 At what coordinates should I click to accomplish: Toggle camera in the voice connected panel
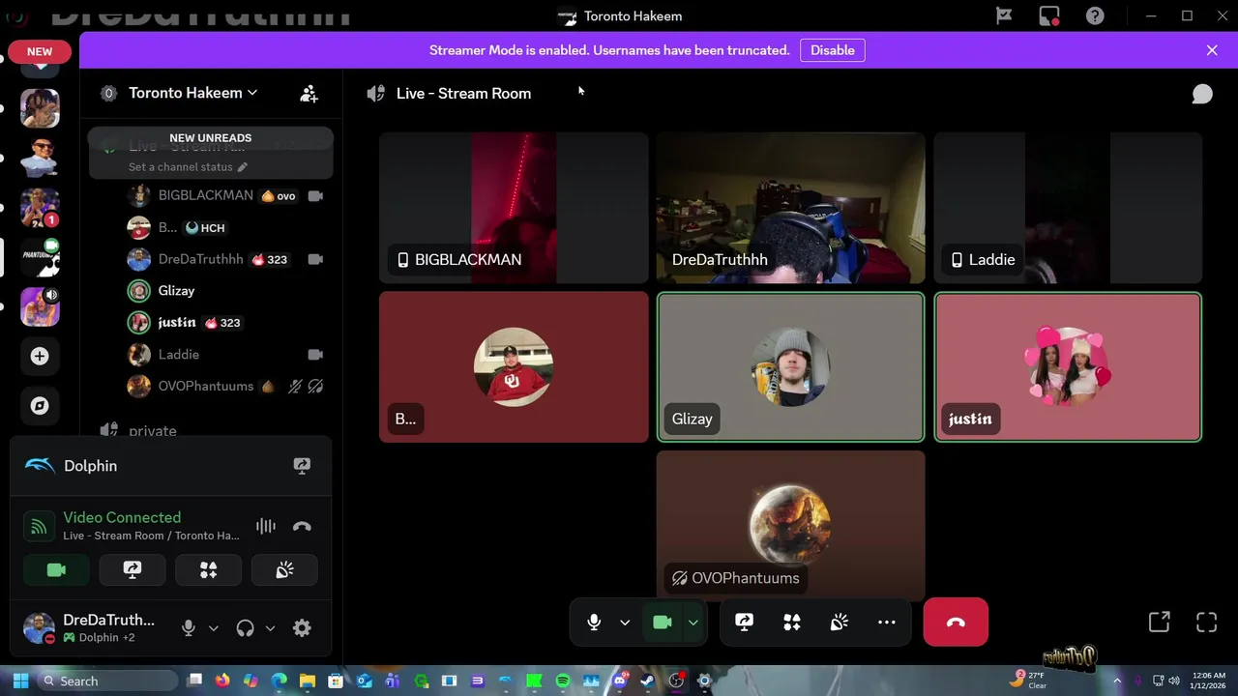coord(56,570)
